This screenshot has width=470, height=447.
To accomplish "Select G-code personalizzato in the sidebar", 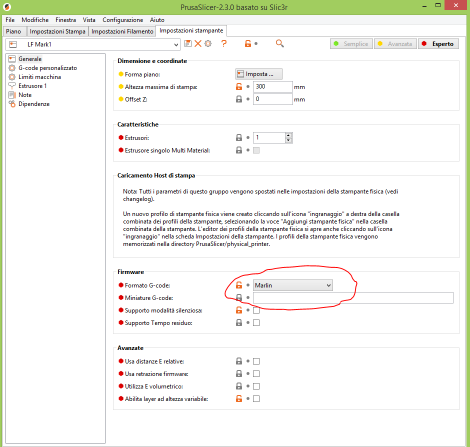I will coord(47,68).
